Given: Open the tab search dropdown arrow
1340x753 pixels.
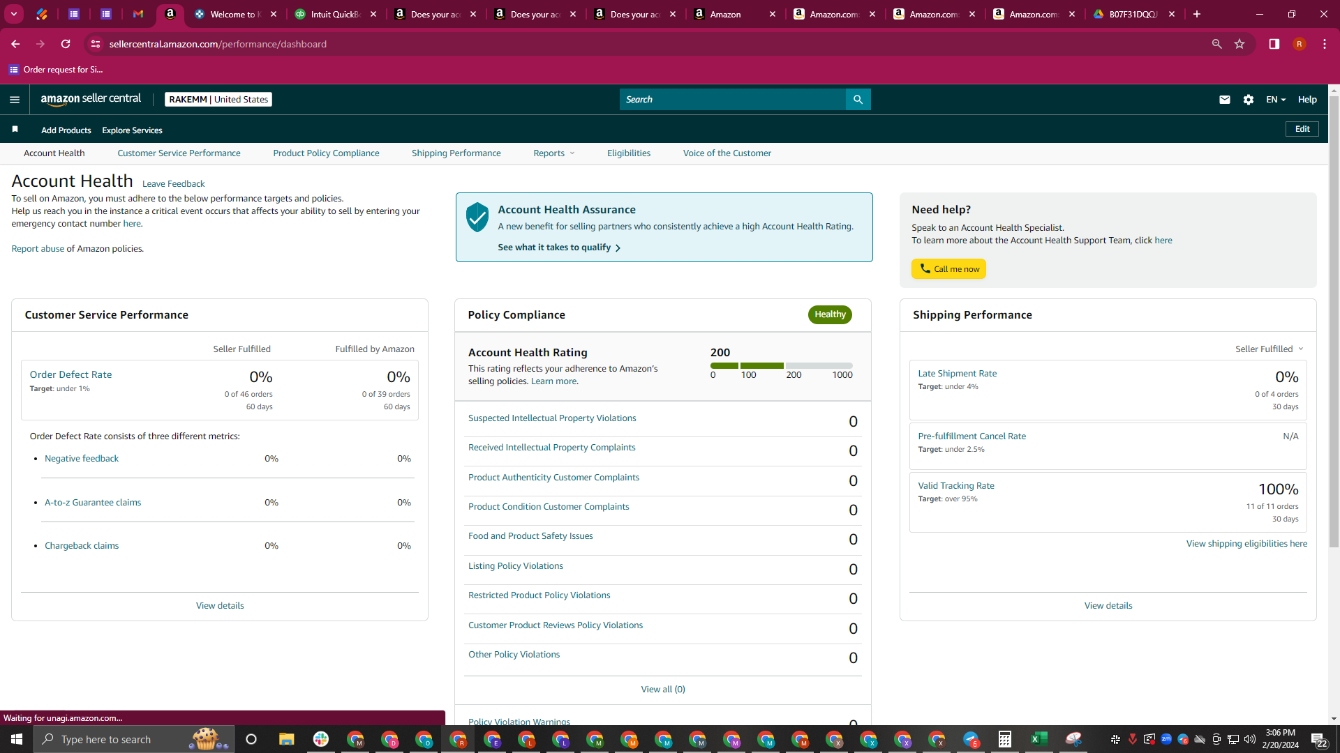Looking at the screenshot, I should 14,14.
